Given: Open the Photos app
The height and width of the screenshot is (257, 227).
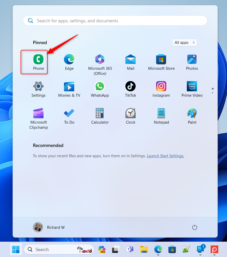Looking at the screenshot, I should click(192, 62).
